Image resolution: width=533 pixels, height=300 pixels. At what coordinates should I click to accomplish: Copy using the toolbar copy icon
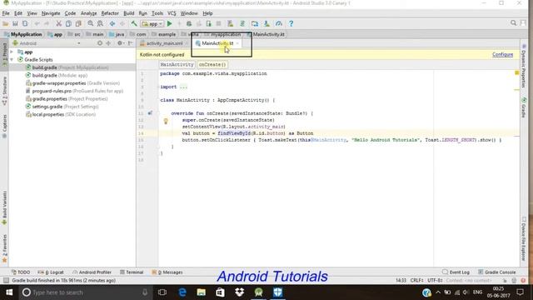point(68,24)
